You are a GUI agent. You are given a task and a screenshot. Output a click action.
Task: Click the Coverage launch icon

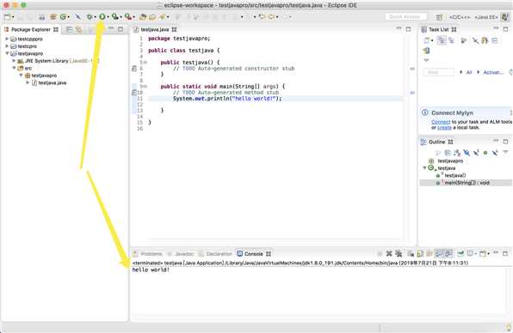114,16
